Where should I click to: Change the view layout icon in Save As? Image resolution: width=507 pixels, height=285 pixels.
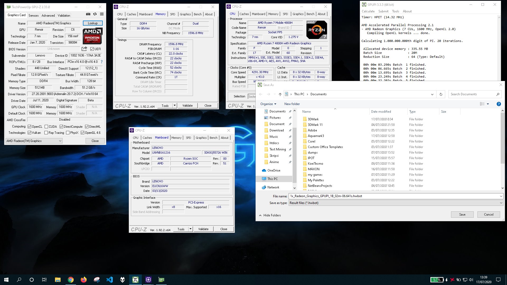[x=482, y=104]
